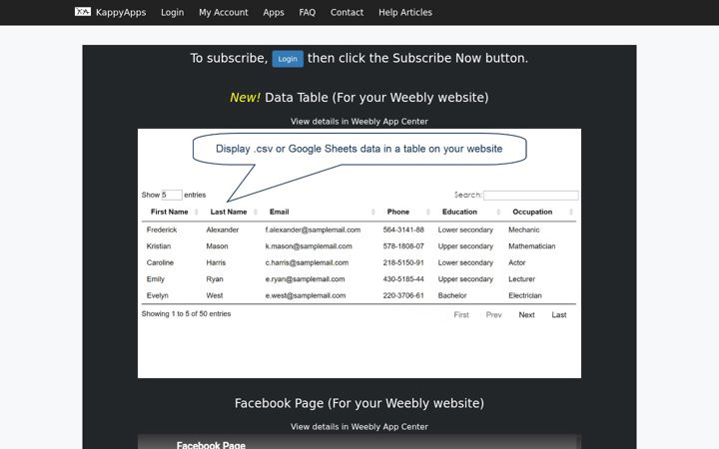Click the 'Electrician' occupation cell
Screen dimensions: 719x449
[x=525, y=295]
